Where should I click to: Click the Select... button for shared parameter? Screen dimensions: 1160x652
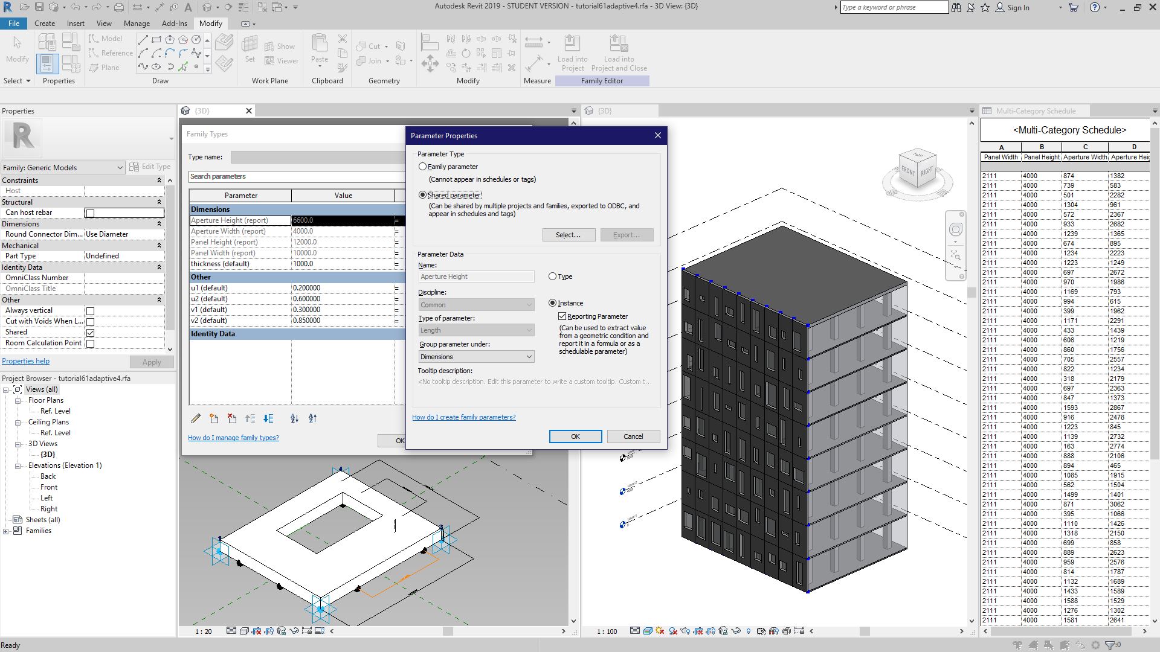click(x=568, y=235)
